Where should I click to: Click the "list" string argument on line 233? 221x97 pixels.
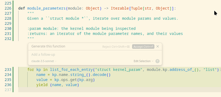tap(210, 70)
